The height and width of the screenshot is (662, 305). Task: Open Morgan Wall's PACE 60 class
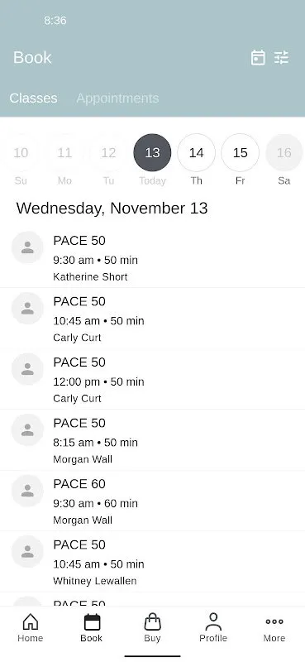[152, 501]
